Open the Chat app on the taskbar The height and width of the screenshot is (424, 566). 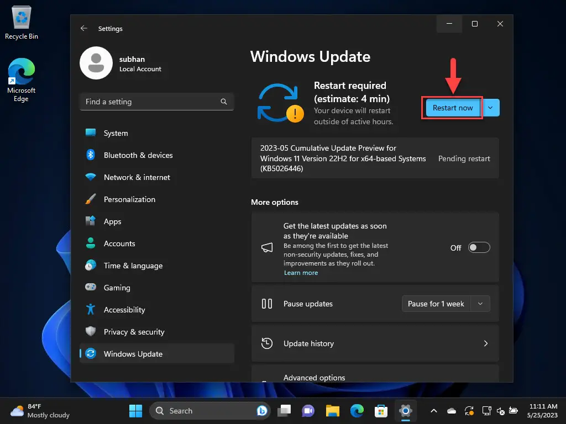click(308, 411)
